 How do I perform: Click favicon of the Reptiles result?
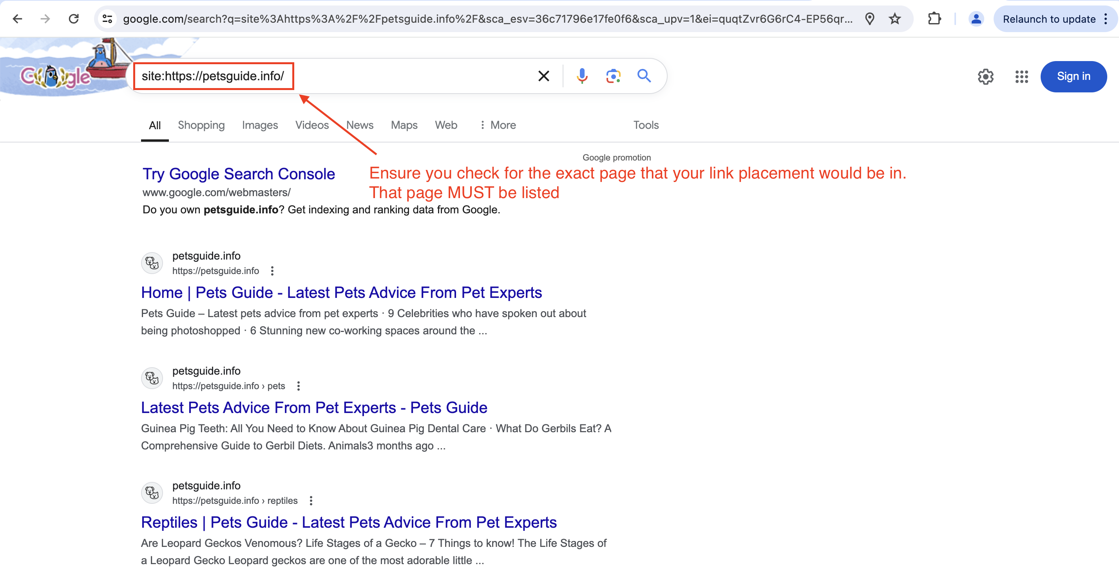click(152, 492)
